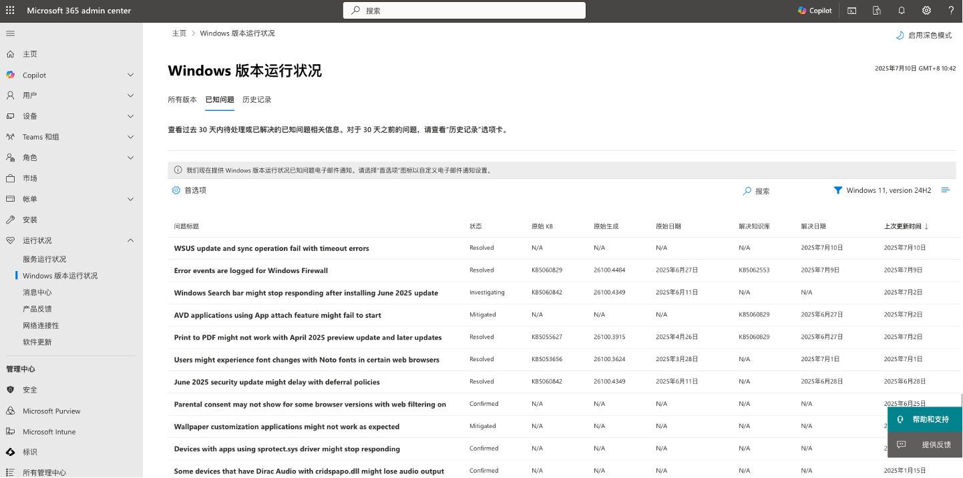This screenshot has width=963, height=478.
Task: Click the 市场 shopping bag icon
Action: click(10, 178)
